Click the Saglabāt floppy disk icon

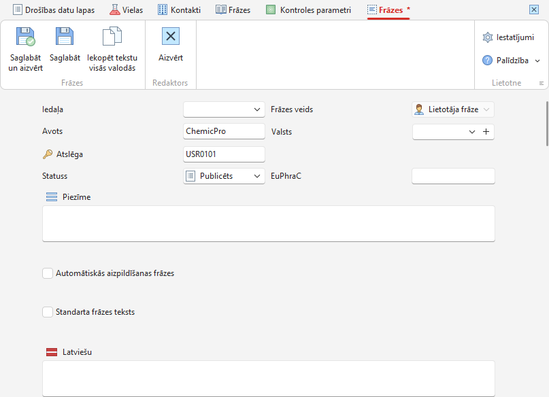pyautogui.click(x=65, y=37)
